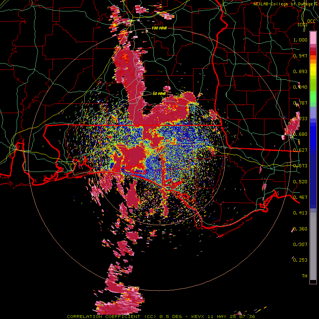Click the 0.520 color scale value
The height and width of the screenshot is (319, 319).
pos(300,181)
